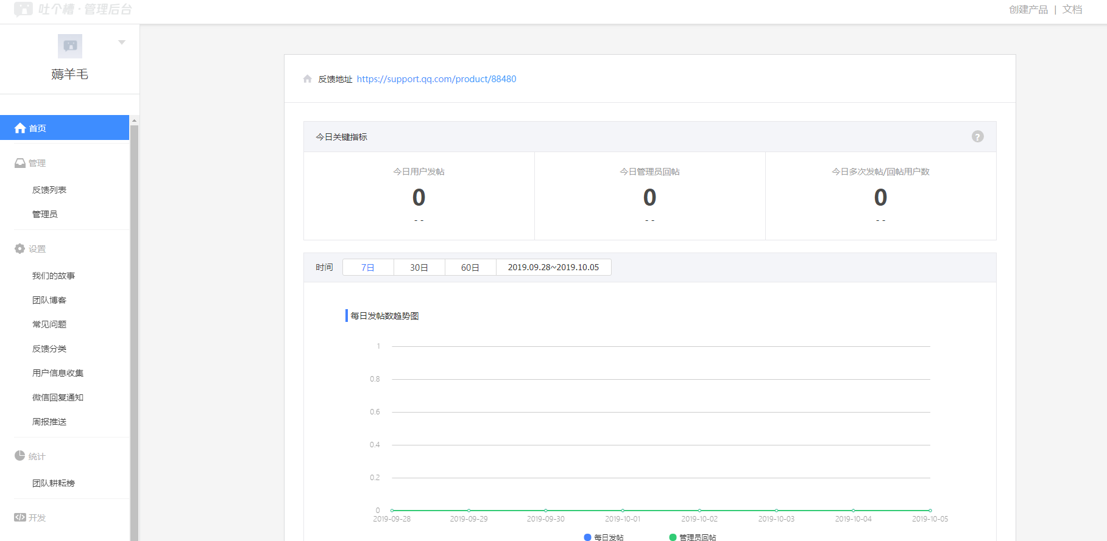This screenshot has width=1107, height=541.
Task: Click 创建产品 link in top bar
Action: tap(1028, 10)
